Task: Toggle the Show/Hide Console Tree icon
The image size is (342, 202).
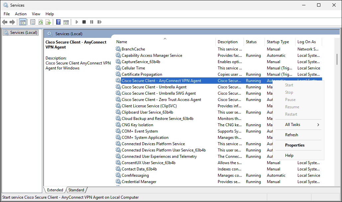Action: pyautogui.click(x=23, y=22)
